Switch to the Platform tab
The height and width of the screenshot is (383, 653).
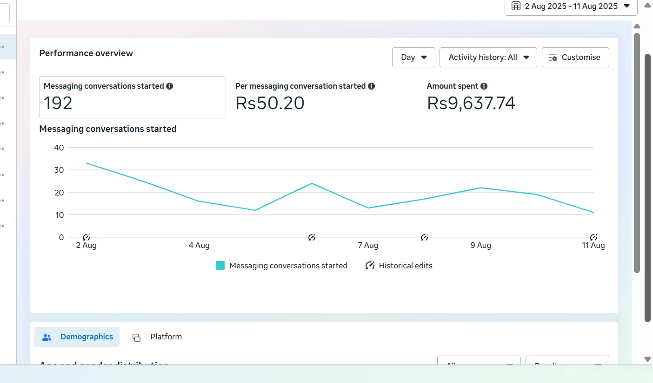pyautogui.click(x=166, y=337)
